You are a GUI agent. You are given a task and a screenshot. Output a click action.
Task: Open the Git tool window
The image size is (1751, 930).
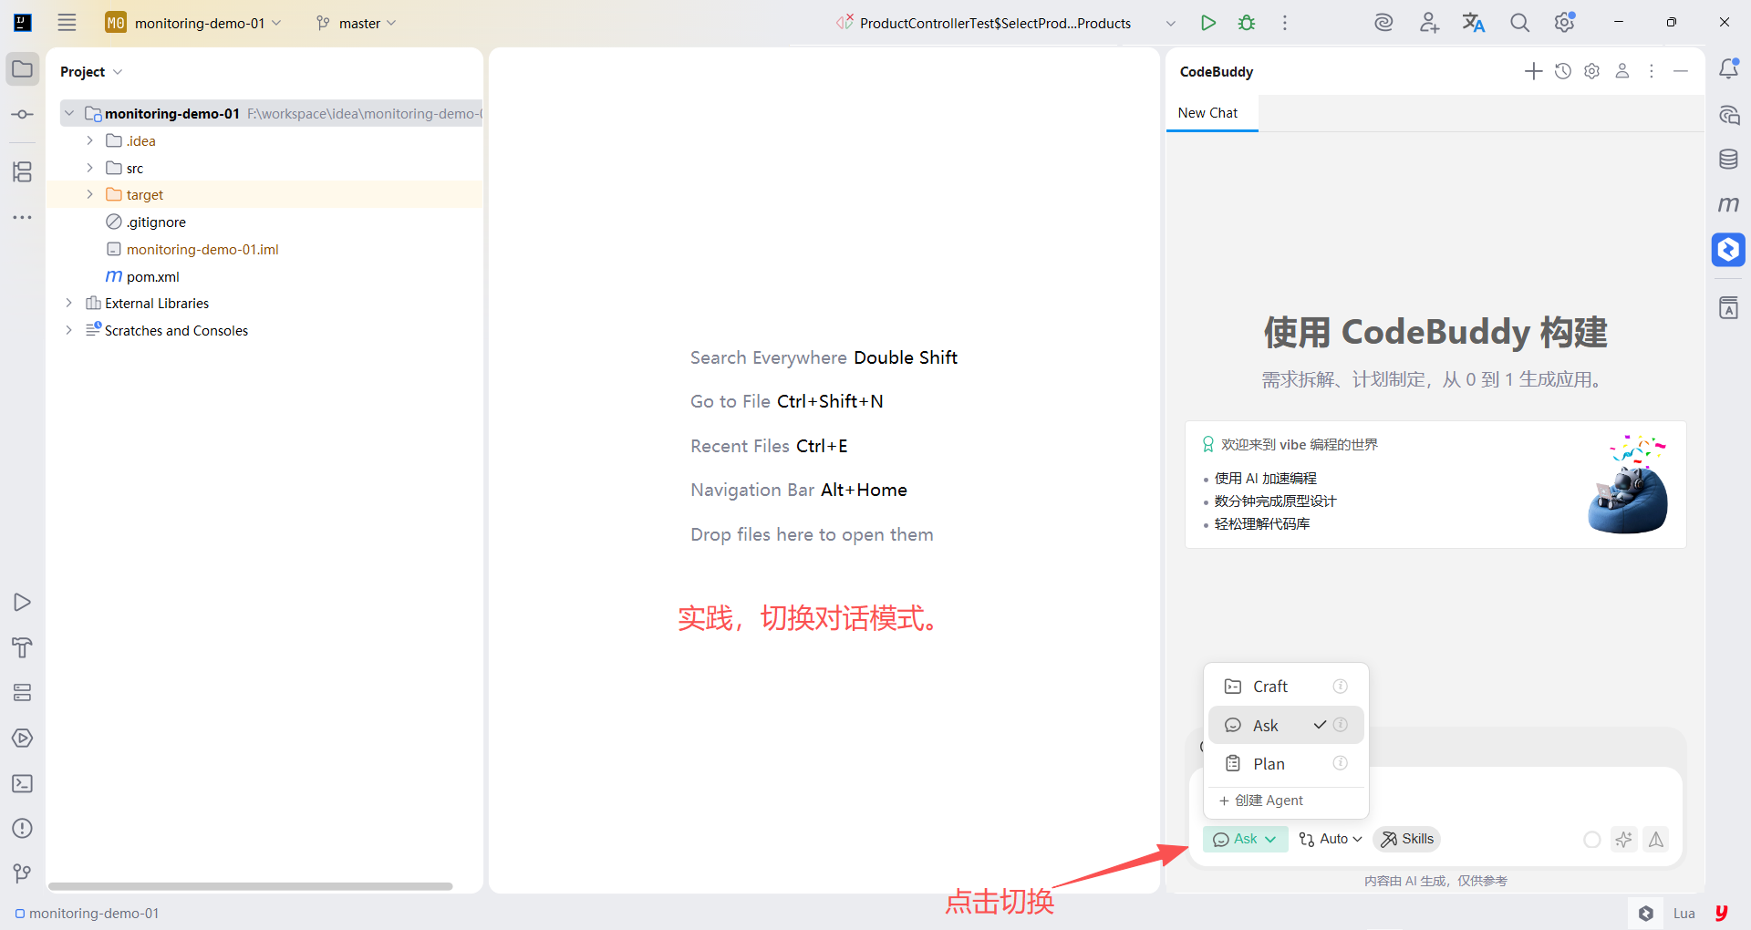[x=23, y=873]
